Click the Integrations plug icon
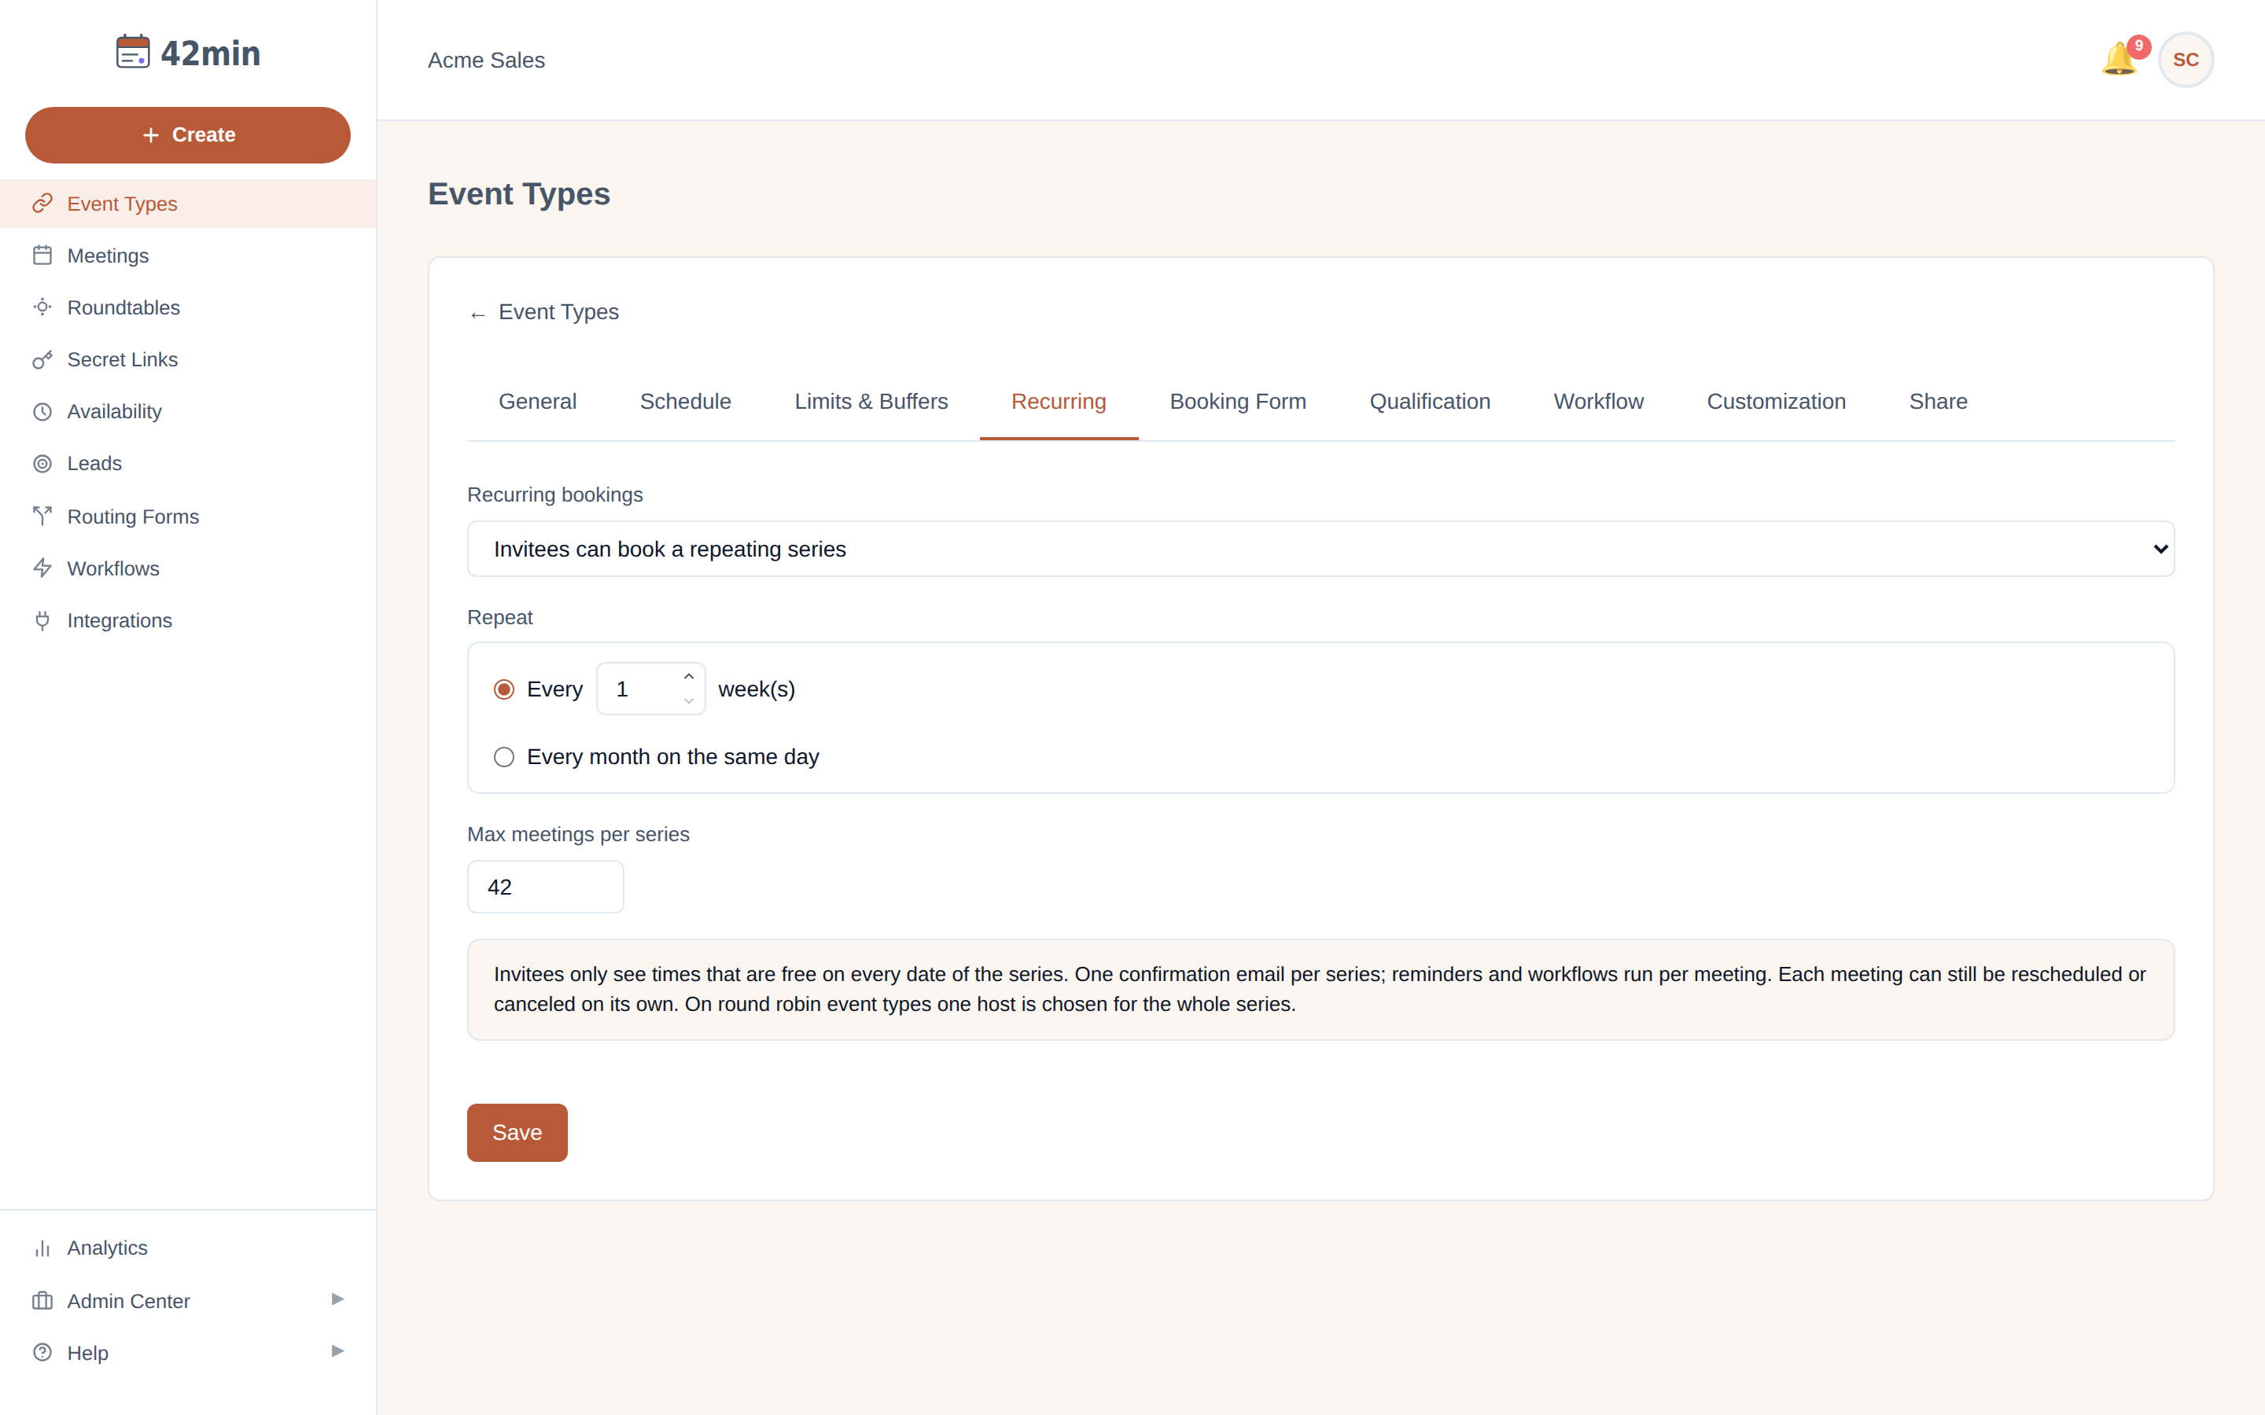 tap(42, 620)
